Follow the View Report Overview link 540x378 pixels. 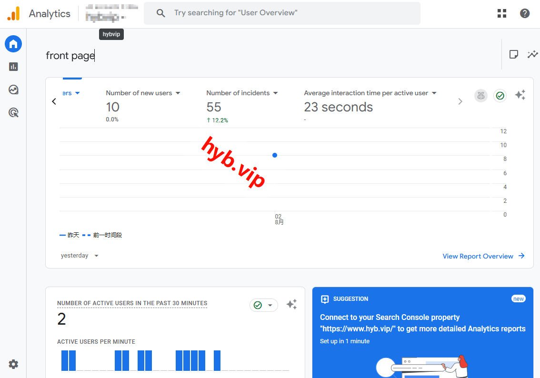pos(478,256)
